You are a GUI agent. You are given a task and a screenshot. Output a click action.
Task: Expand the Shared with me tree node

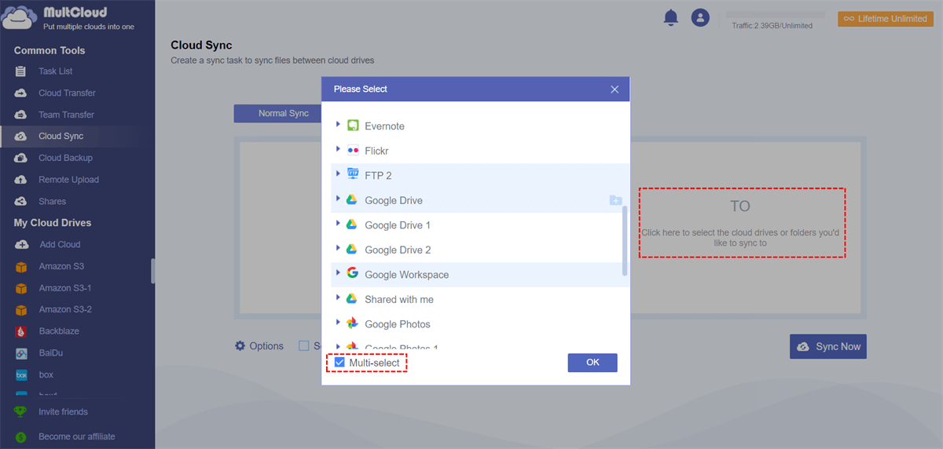tap(338, 298)
